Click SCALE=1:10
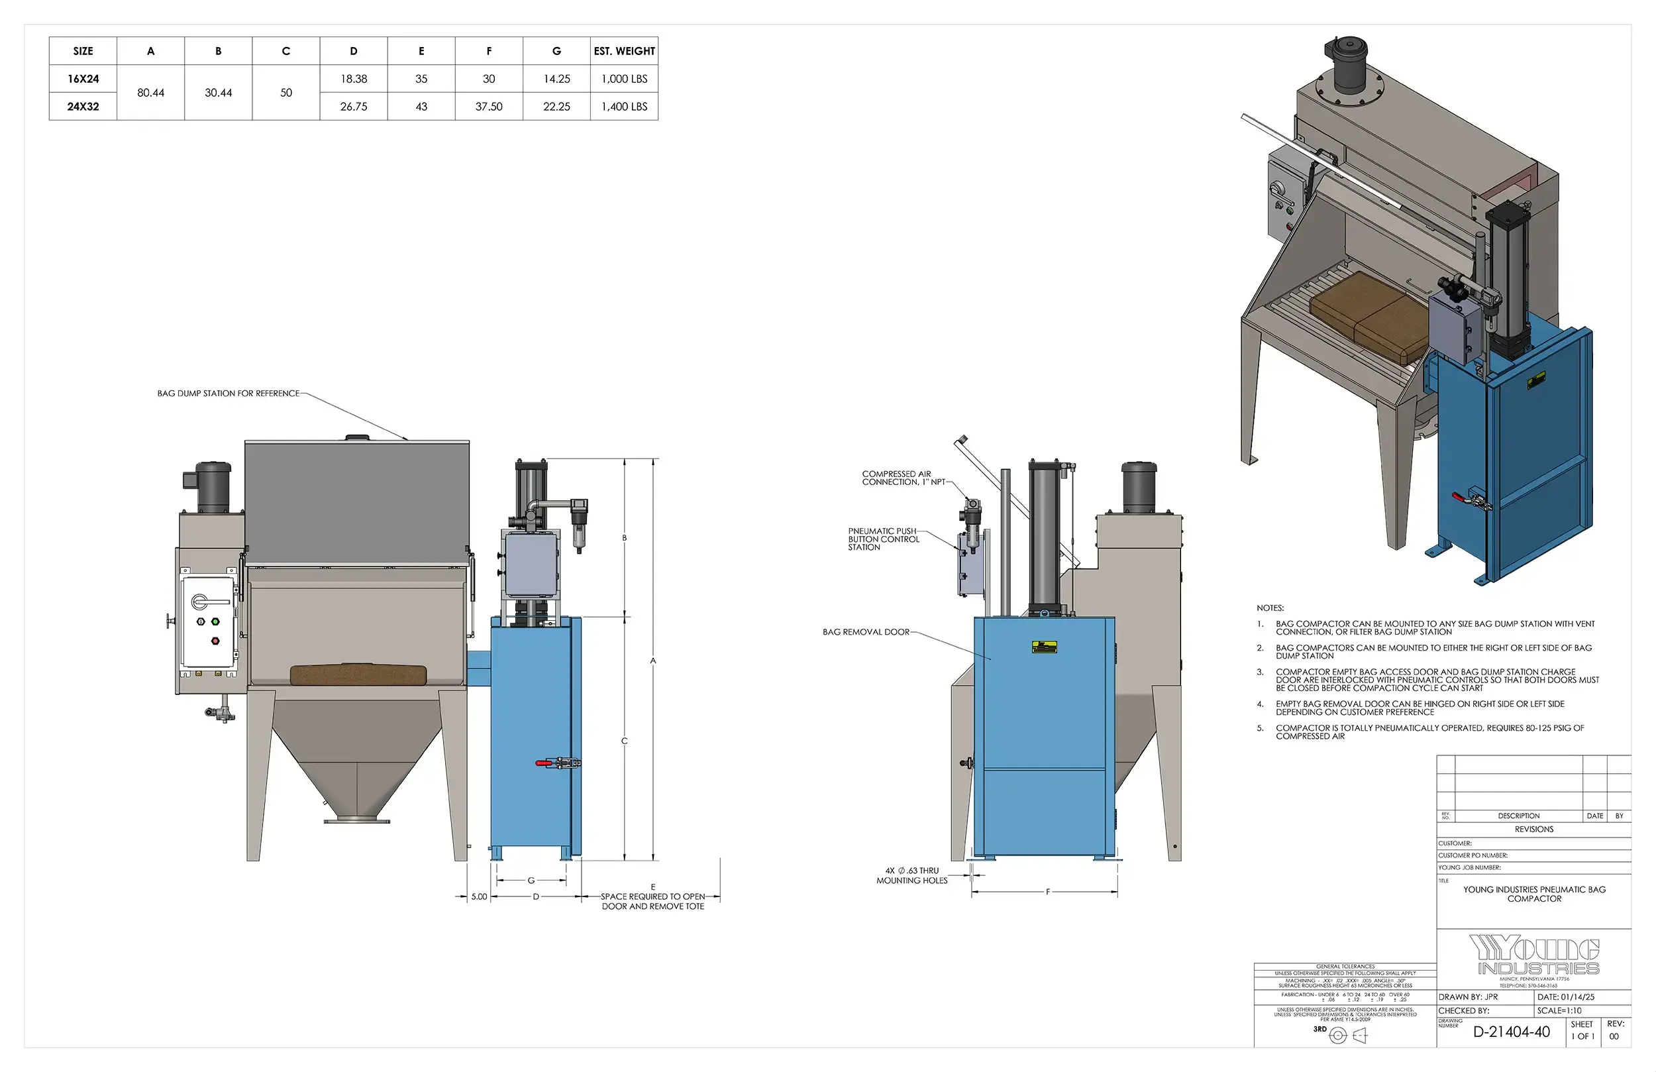The height and width of the screenshot is (1072, 1656). (x=1559, y=1011)
